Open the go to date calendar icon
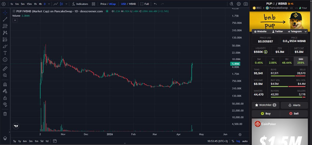Screen dimensions: 312x145 click(x=55, y=141)
